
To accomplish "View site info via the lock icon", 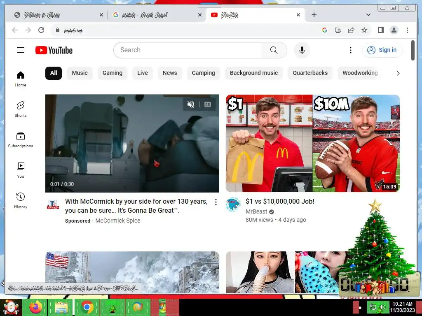I will [x=57, y=30].
